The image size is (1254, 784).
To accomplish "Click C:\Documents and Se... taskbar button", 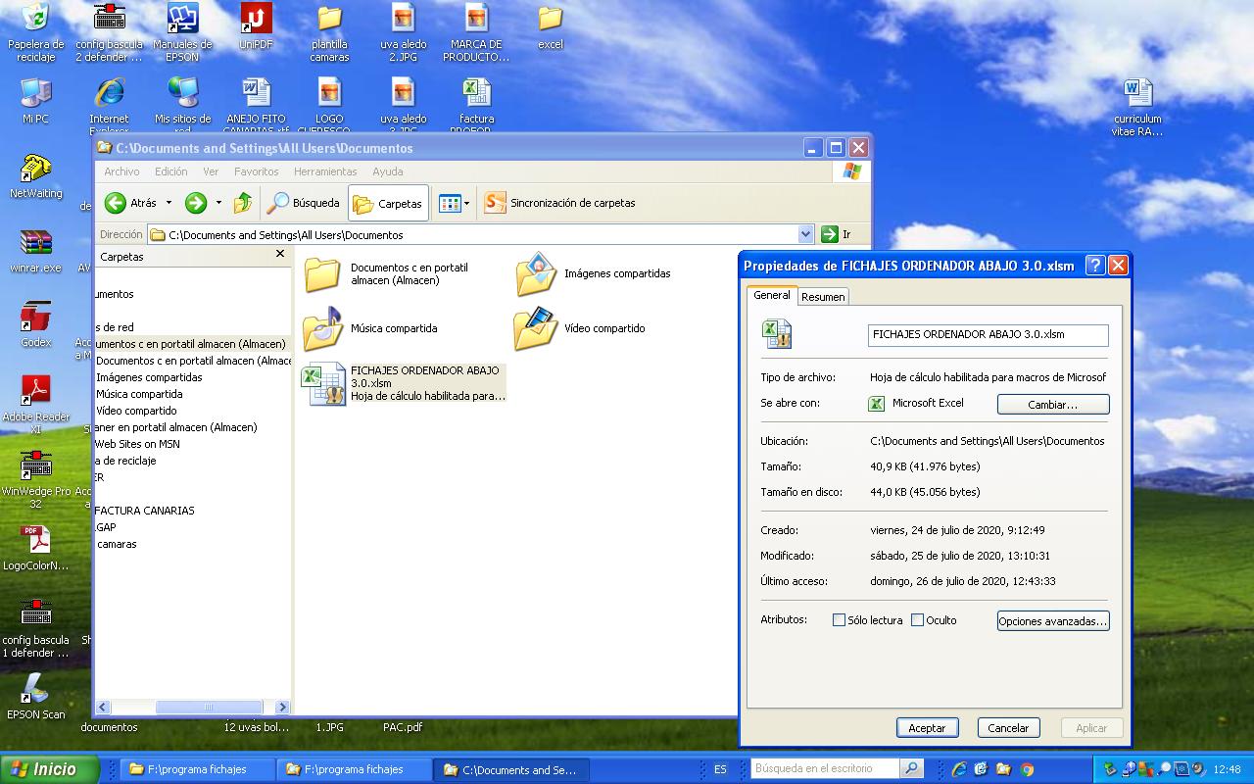I will point(511,769).
